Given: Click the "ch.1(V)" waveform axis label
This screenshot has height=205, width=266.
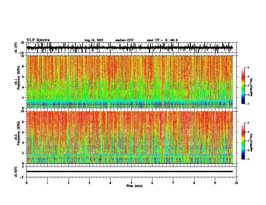Looking at the screenshot, I should coord(16,48).
